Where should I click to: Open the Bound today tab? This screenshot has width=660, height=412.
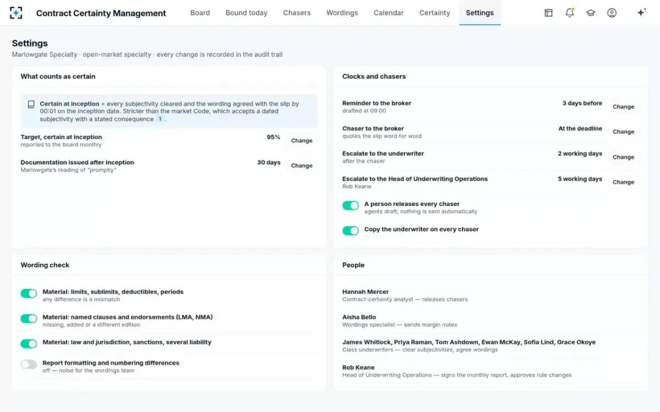(246, 13)
